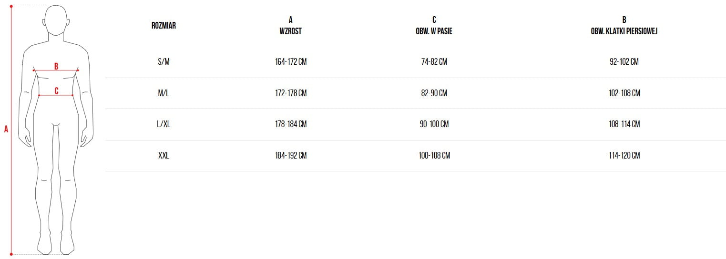Click the 172-178 CM height value
This screenshot has width=726, height=259.
click(x=291, y=93)
